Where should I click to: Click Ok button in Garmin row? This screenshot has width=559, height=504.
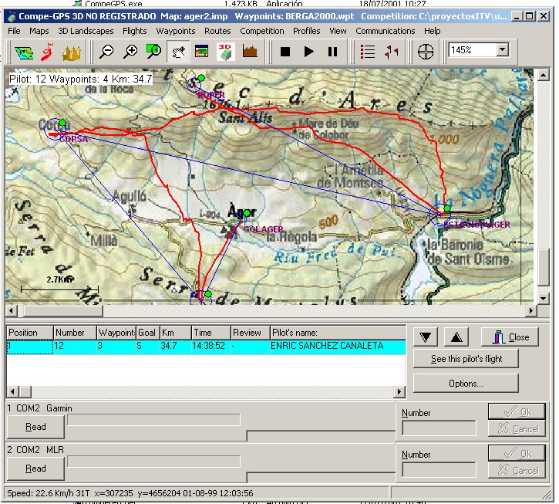[x=517, y=412]
